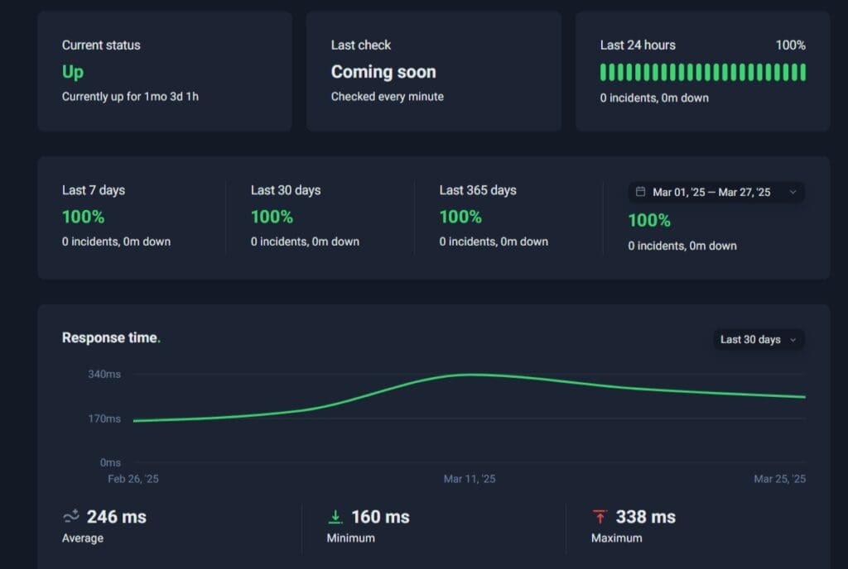Screen dimensions: 848x569
Task: Toggle the 100% figure for Last 365 days
Action: point(461,217)
